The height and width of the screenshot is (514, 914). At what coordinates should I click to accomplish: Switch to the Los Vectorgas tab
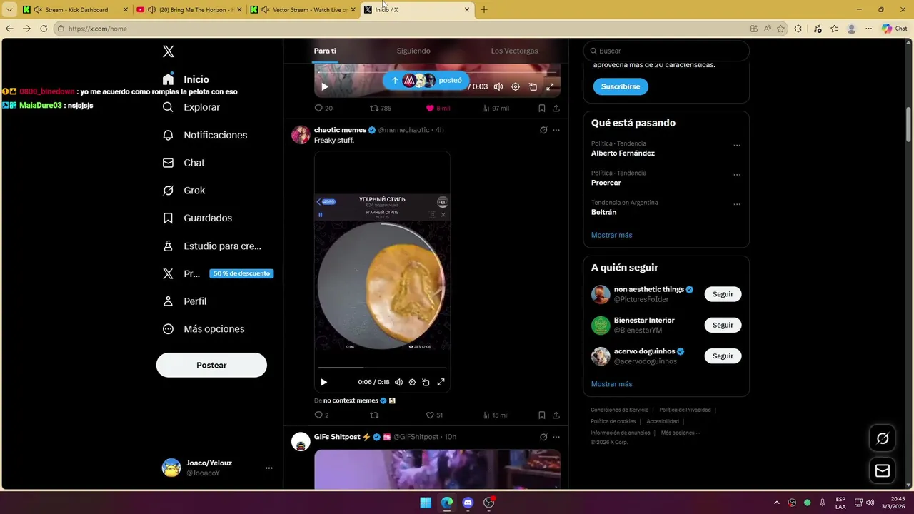(x=514, y=51)
